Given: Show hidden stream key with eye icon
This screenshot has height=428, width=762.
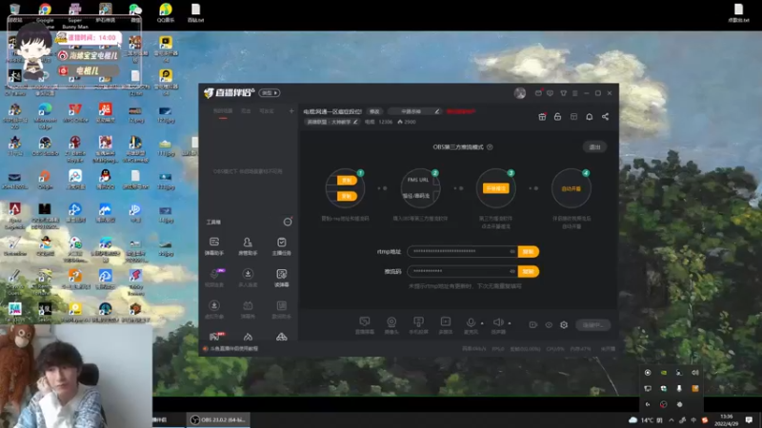Looking at the screenshot, I should [511, 271].
